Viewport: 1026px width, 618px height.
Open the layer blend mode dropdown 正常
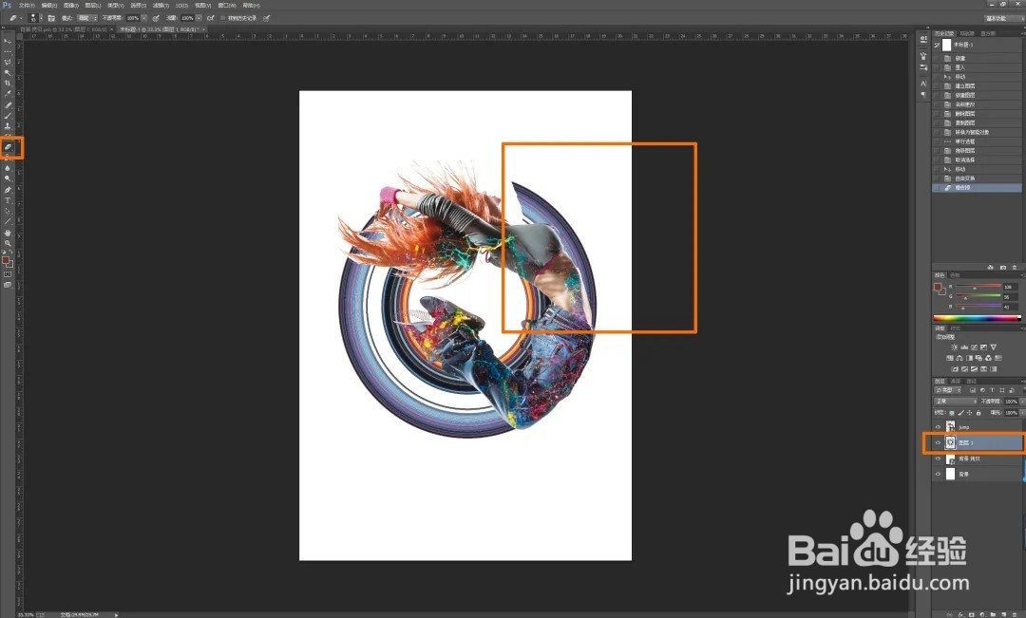coord(956,402)
